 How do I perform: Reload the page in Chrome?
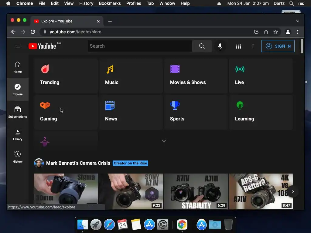[x=33, y=32]
